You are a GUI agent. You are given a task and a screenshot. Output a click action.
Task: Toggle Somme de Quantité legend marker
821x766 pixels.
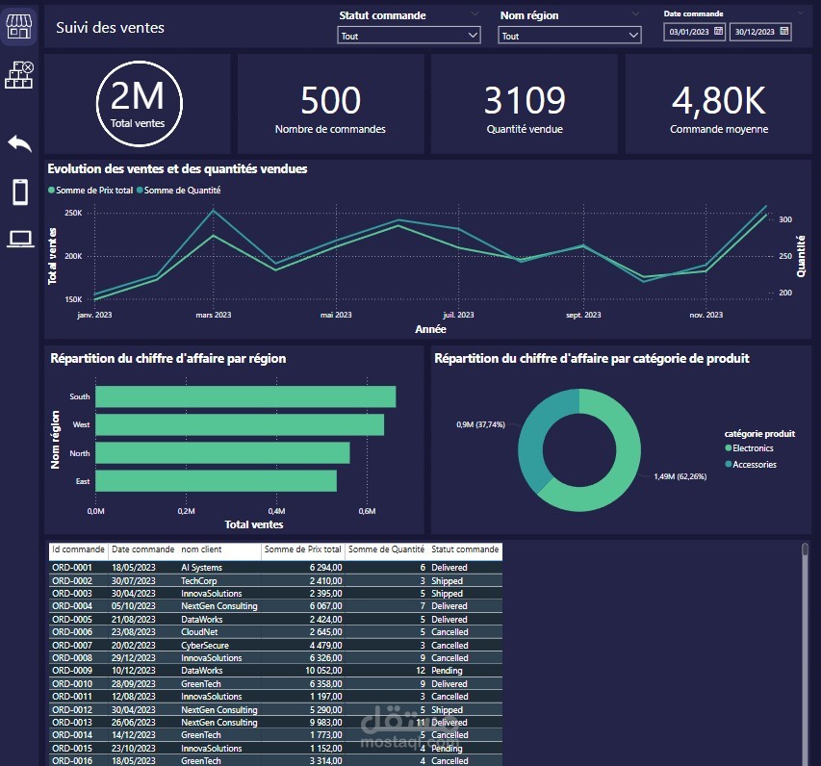140,191
